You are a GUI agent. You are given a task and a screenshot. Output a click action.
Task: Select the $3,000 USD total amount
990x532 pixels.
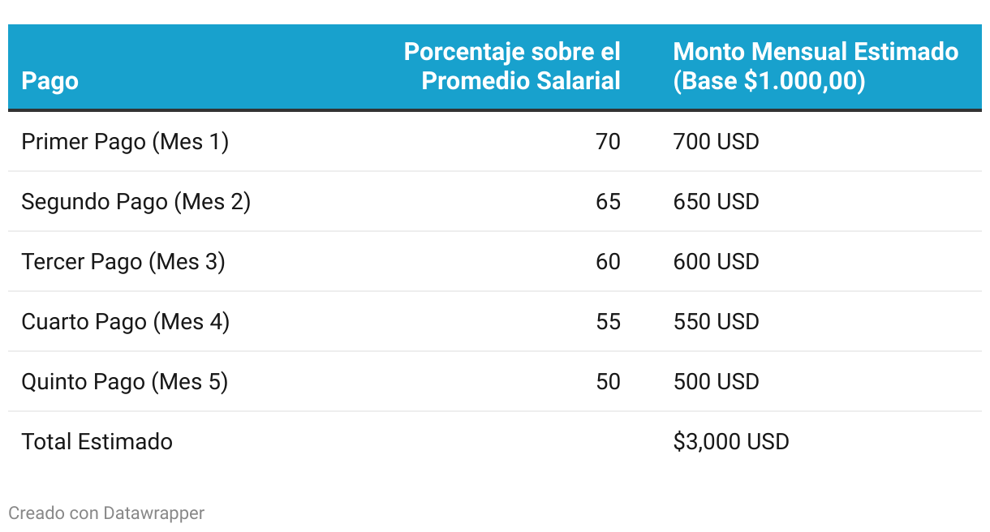pos(731,442)
